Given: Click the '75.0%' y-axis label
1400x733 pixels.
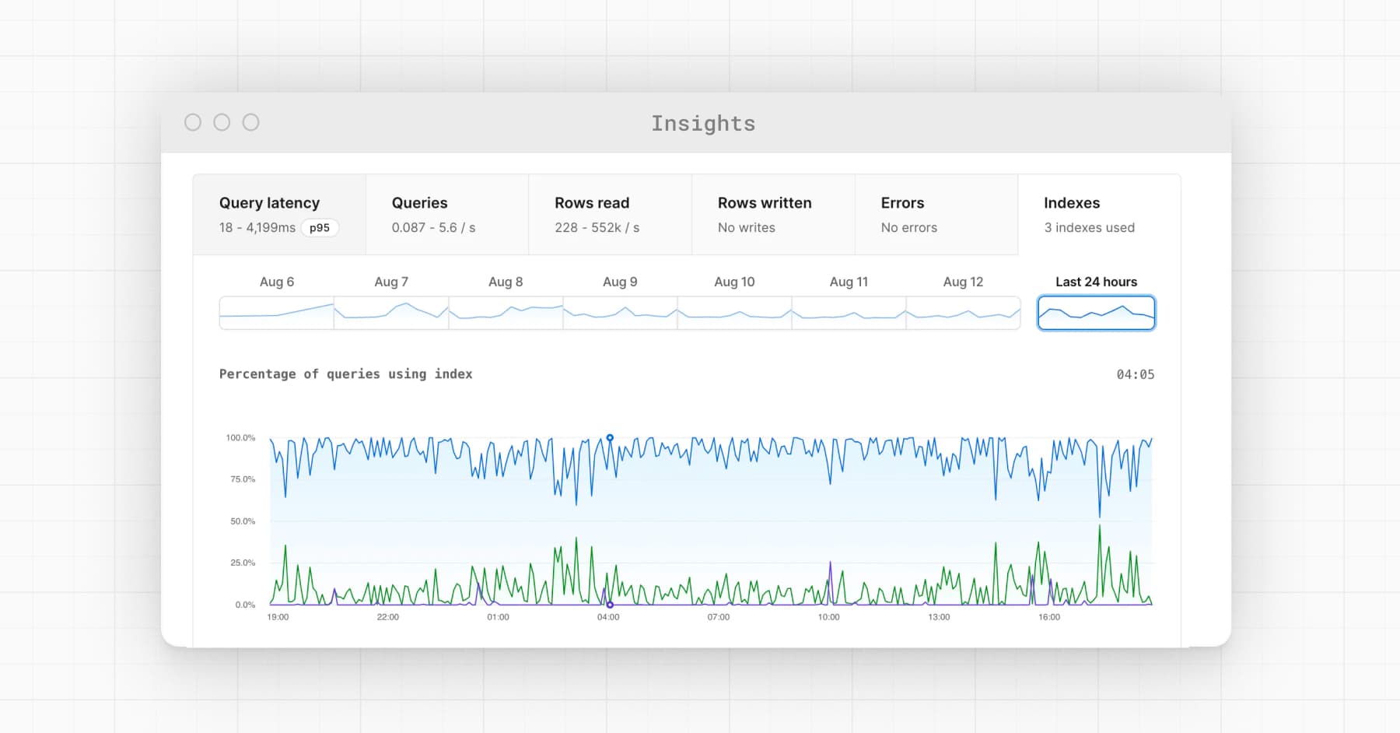Looking at the screenshot, I should coord(243,479).
